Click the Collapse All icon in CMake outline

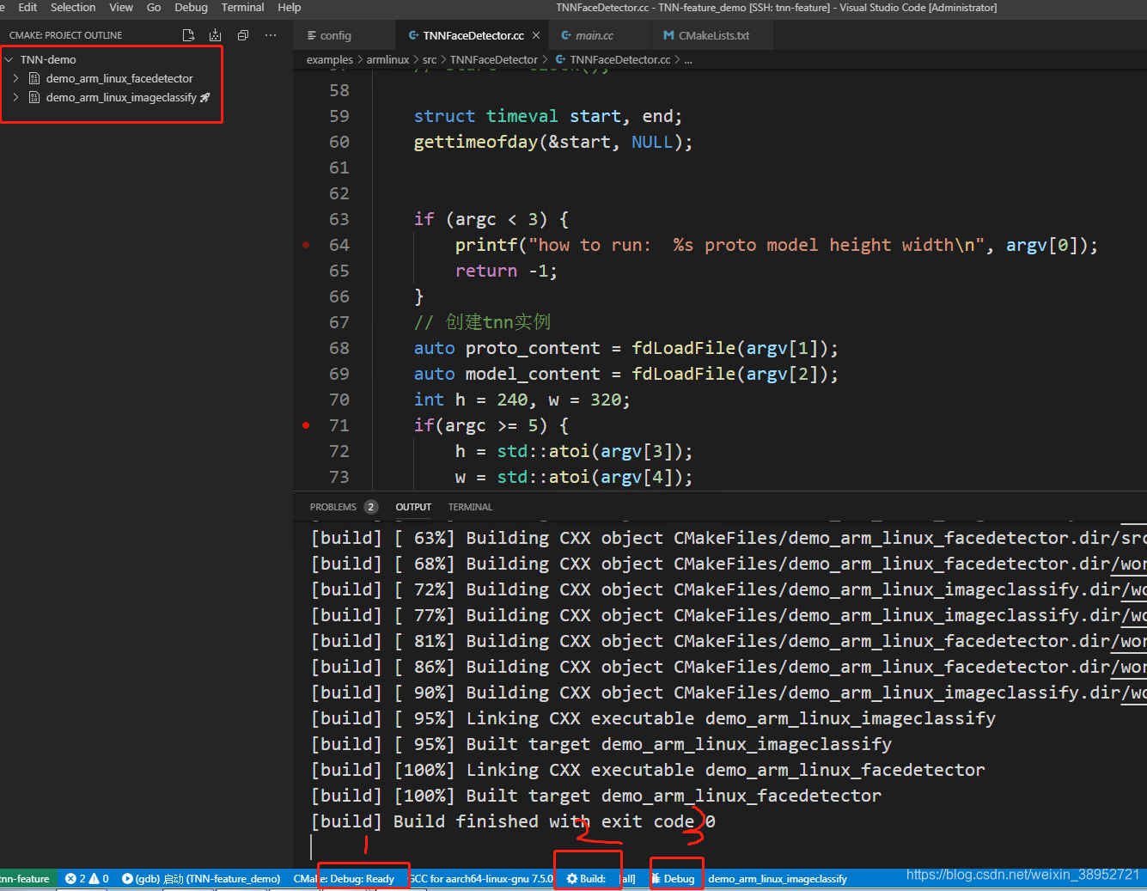coord(243,35)
